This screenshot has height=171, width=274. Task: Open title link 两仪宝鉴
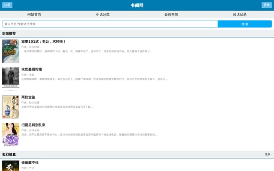(28, 97)
